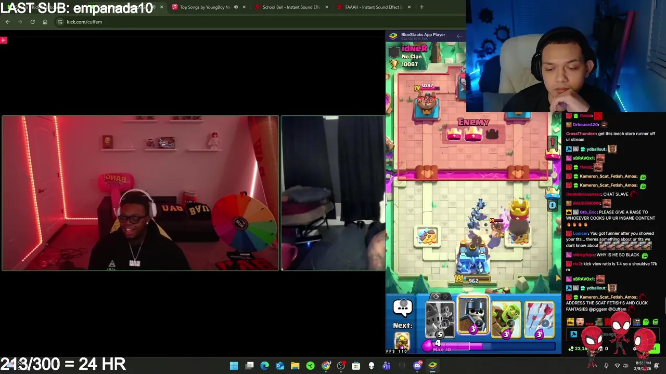Click the streamer webcam feed with spinning wheel
Screen dimensions: 666x374
click(140, 193)
